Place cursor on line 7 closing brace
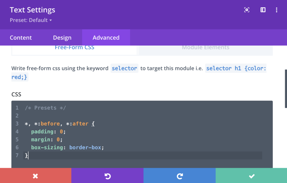Screen dimensions: 287x183 tap(27, 155)
